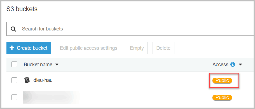Sort by Bucket name dropdown arrow

pyautogui.click(x=57, y=65)
